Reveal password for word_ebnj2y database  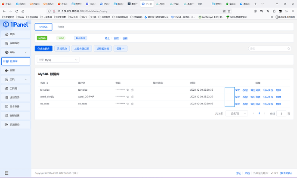128,97
